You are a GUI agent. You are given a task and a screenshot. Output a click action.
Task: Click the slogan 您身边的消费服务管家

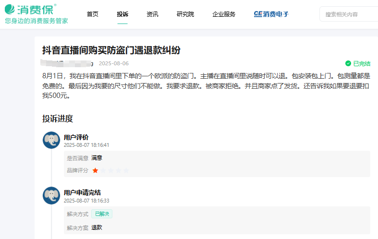click(37, 21)
